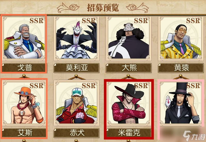
Task: Open the 大熊 character card portrait
Action: click(128, 38)
